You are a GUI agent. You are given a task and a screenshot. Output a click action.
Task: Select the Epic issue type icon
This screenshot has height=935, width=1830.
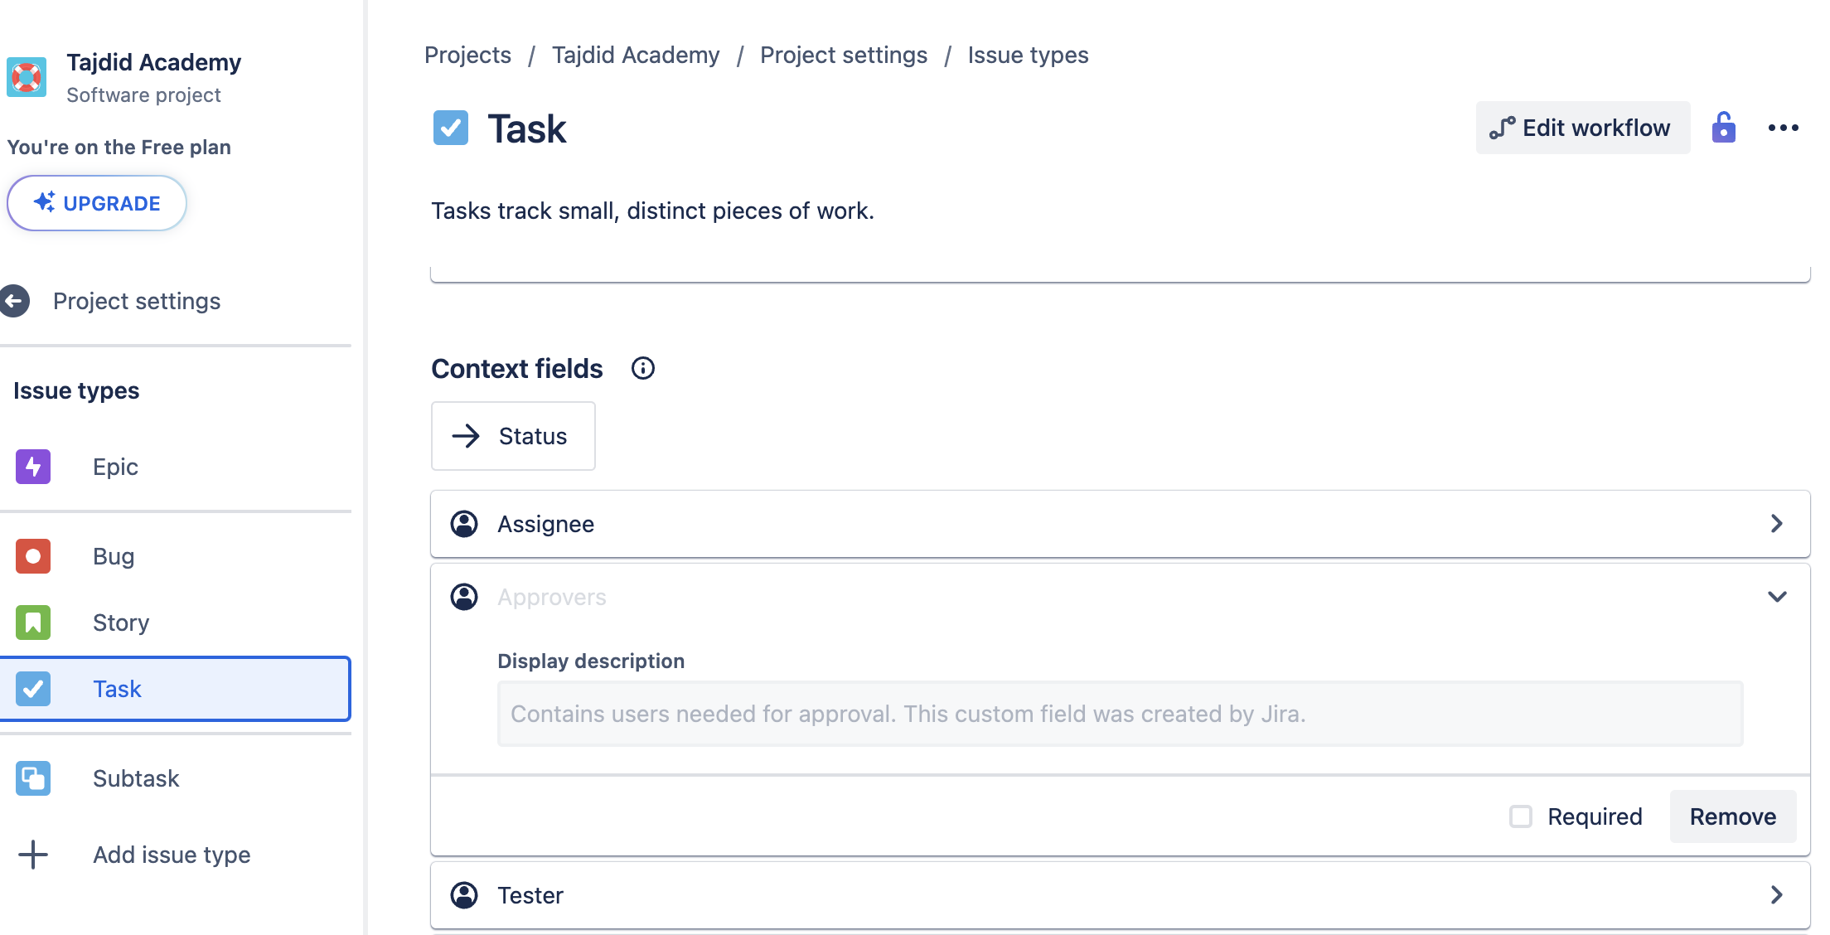pos(32,466)
